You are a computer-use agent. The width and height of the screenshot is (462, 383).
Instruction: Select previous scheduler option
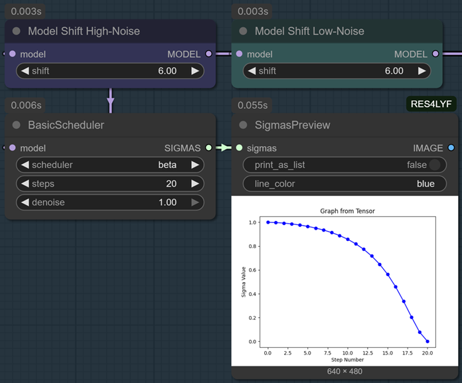coord(25,165)
